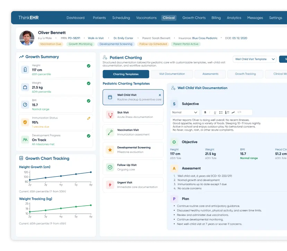
Task: Click the green check on Height card
Action: point(89,66)
